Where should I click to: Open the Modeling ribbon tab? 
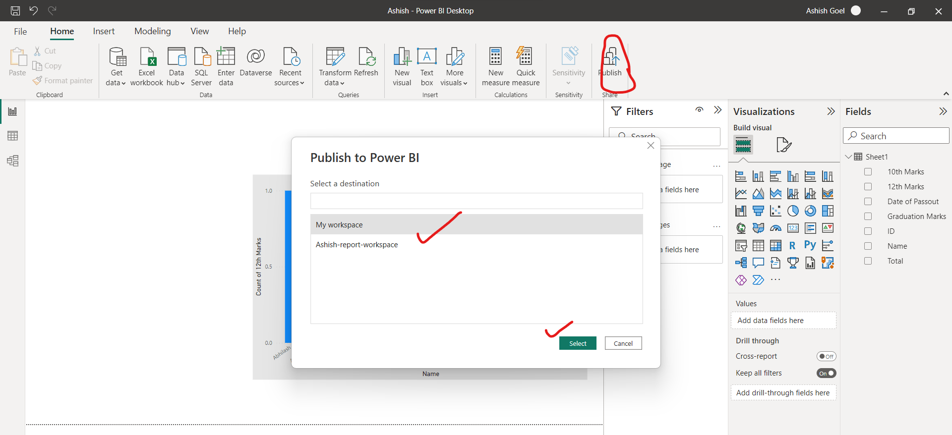pos(152,31)
